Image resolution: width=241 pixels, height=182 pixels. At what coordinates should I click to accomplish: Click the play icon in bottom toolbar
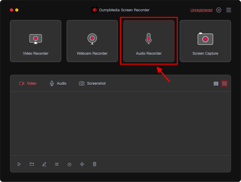click(x=19, y=164)
